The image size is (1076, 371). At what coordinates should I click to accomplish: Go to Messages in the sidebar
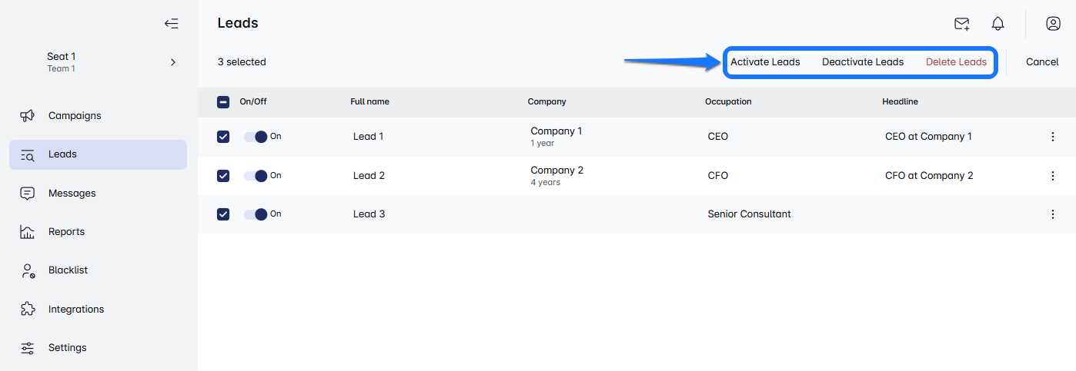[x=72, y=194]
